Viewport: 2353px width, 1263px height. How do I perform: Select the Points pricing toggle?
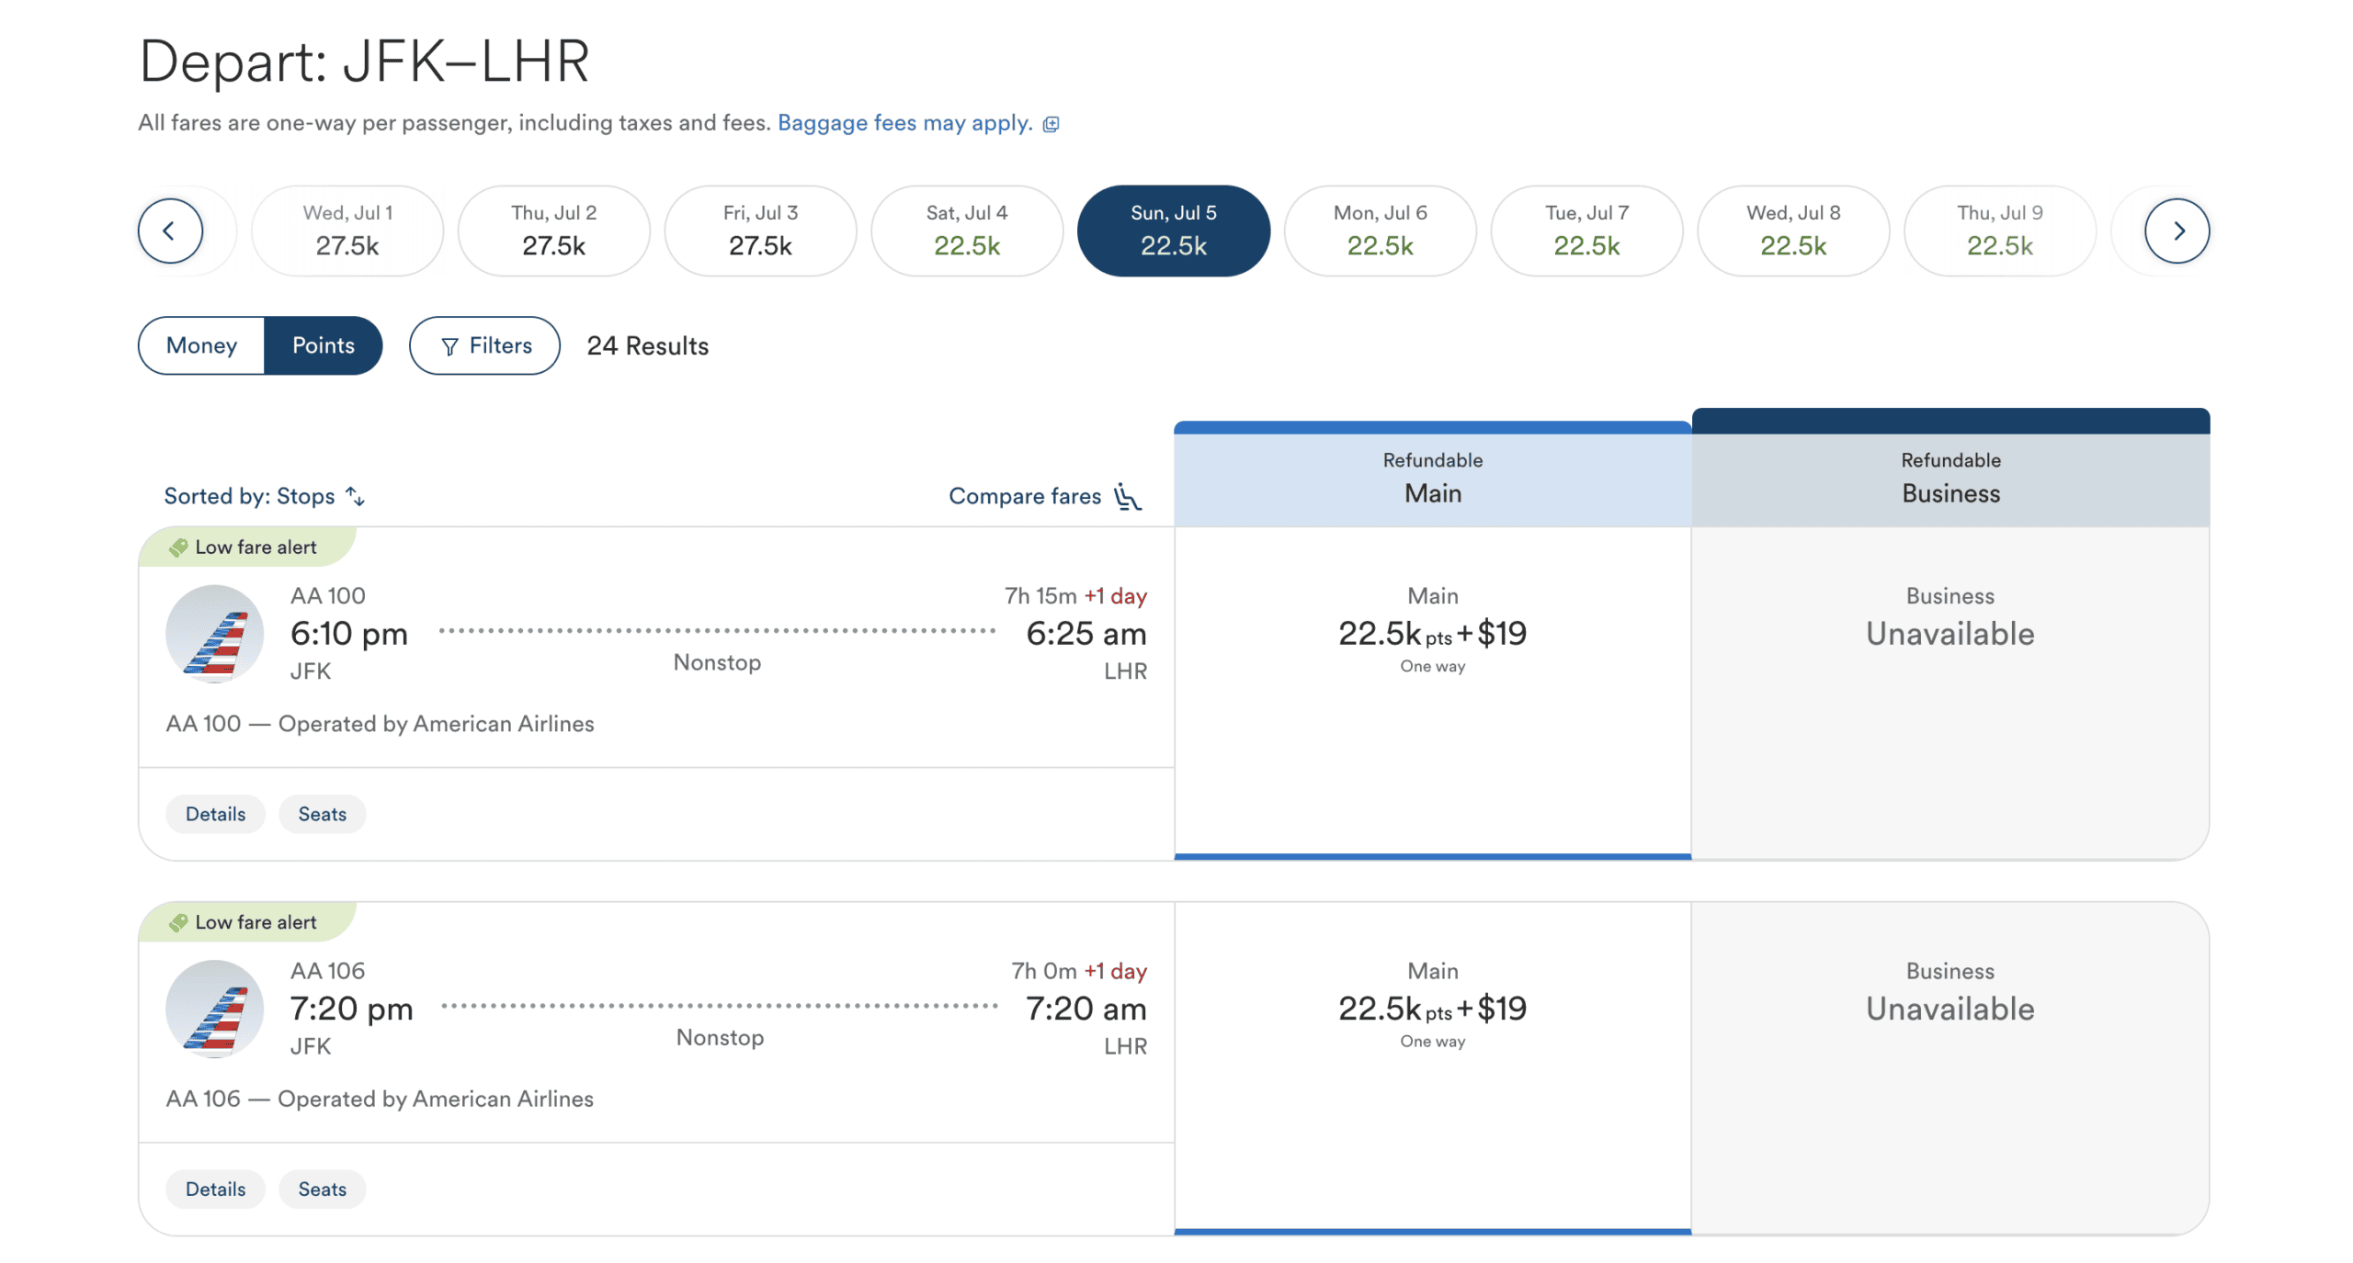324,345
